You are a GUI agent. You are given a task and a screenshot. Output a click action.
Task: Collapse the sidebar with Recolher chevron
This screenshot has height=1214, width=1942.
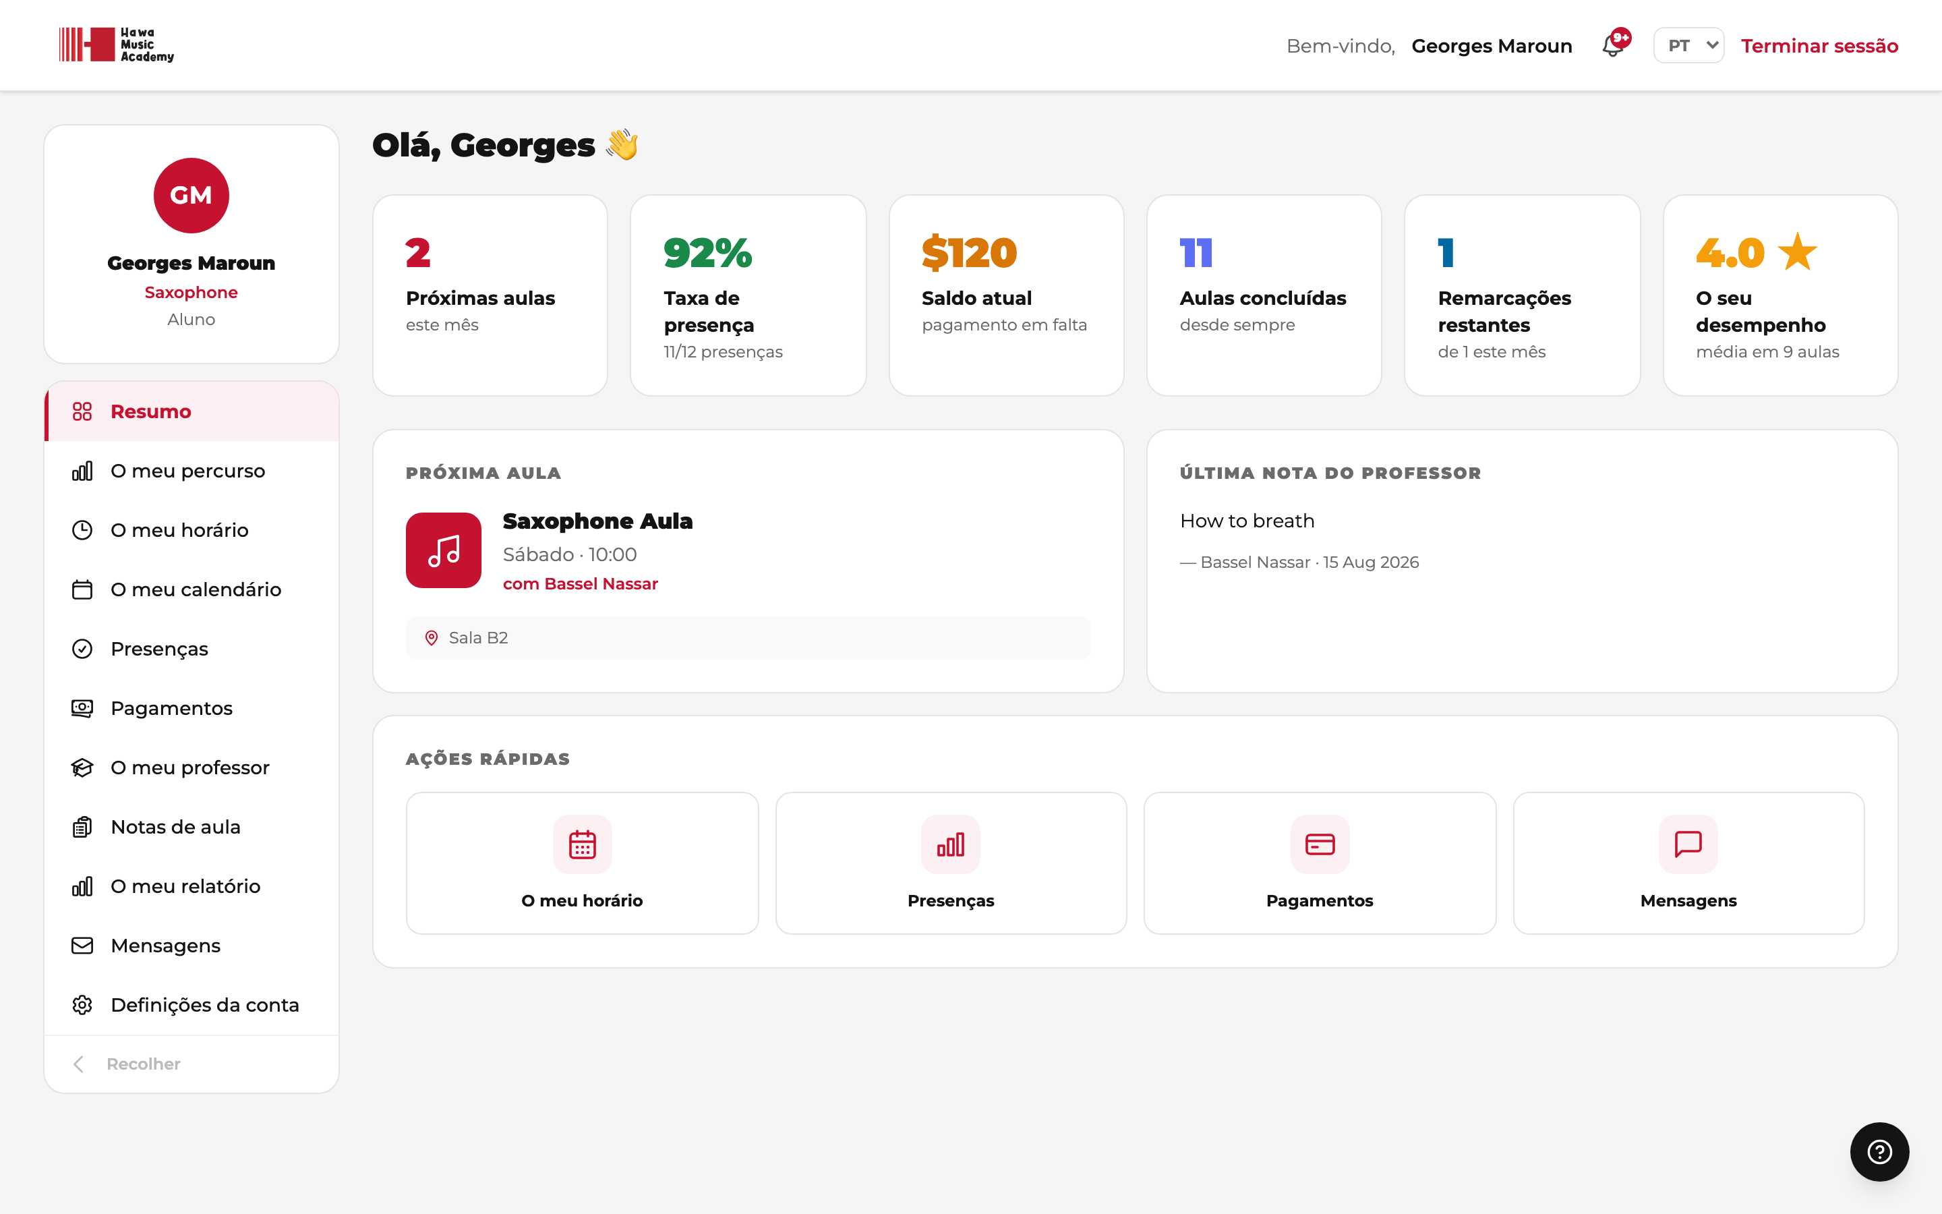[79, 1064]
